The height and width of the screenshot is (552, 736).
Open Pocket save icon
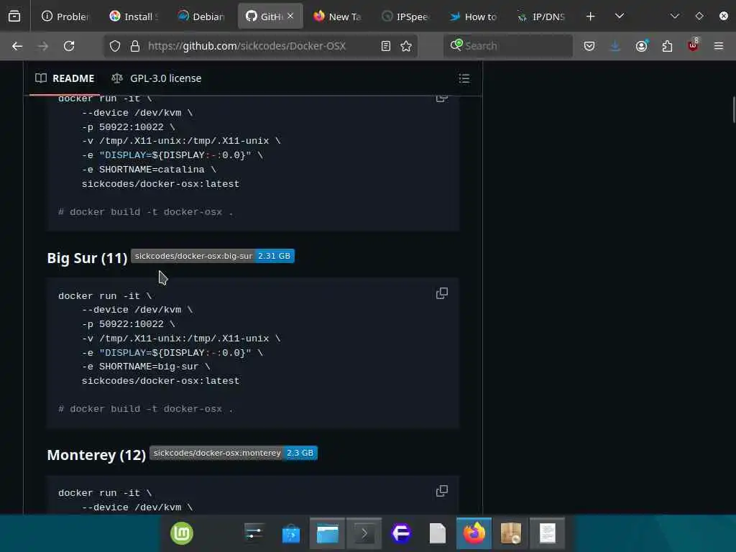(589, 46)
